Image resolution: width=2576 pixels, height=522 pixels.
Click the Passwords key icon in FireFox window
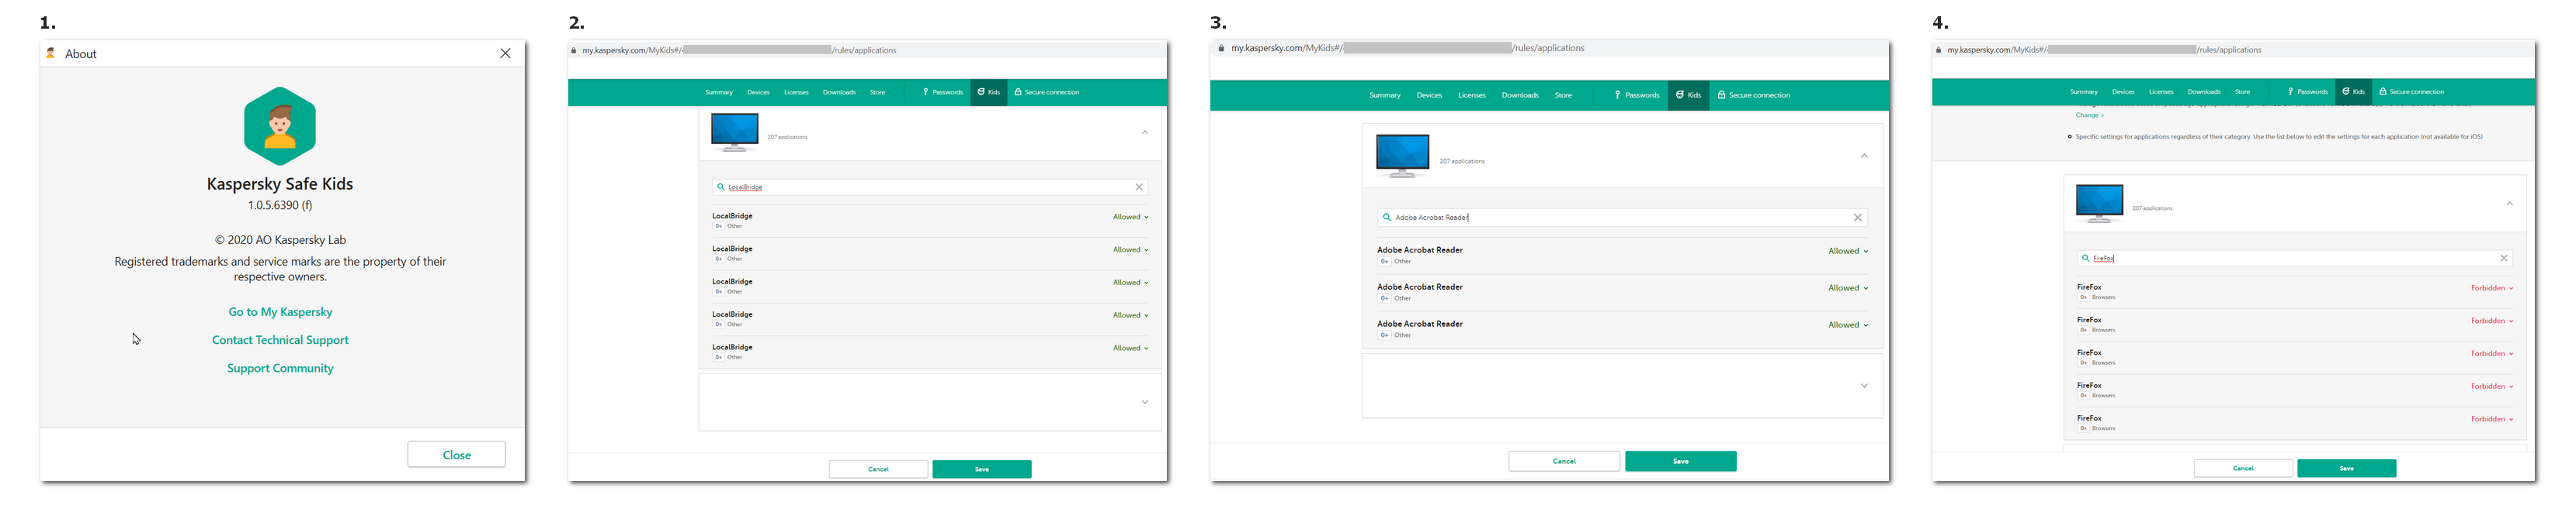pos(2291,92)
